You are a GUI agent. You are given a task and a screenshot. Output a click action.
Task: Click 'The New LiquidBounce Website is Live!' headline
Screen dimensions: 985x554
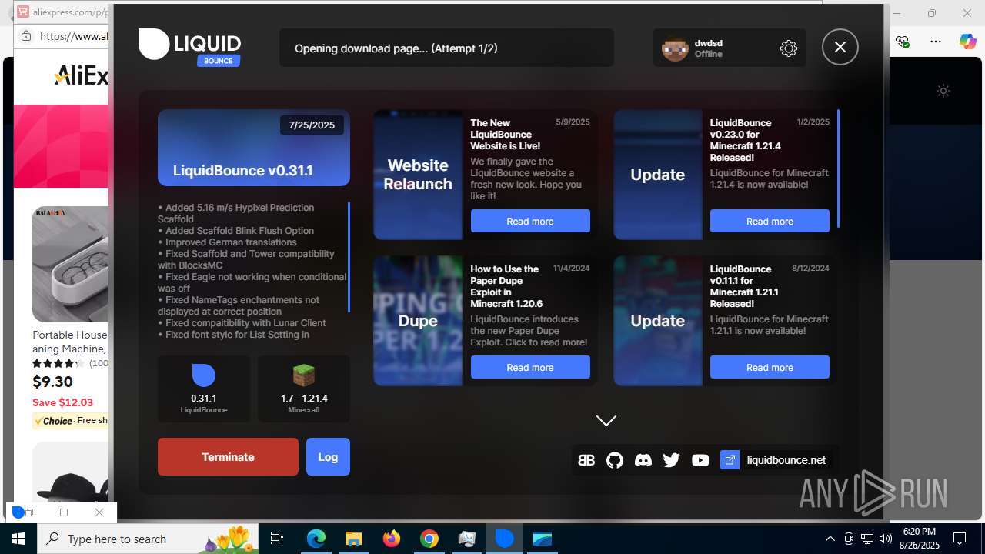pyautogui.click(x=506, y=134)
